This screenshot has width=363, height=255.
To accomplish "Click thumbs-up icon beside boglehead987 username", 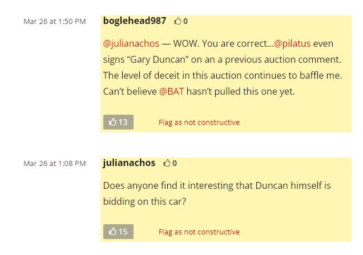I will (x=178, y=21).
